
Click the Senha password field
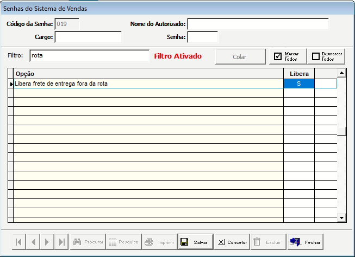(x=203, y=37)
